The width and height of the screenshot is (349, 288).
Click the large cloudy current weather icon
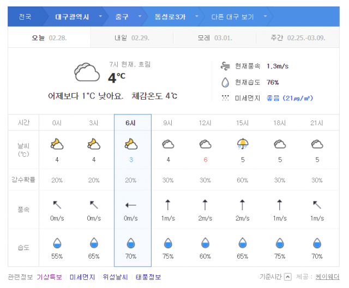coord(87,72)
